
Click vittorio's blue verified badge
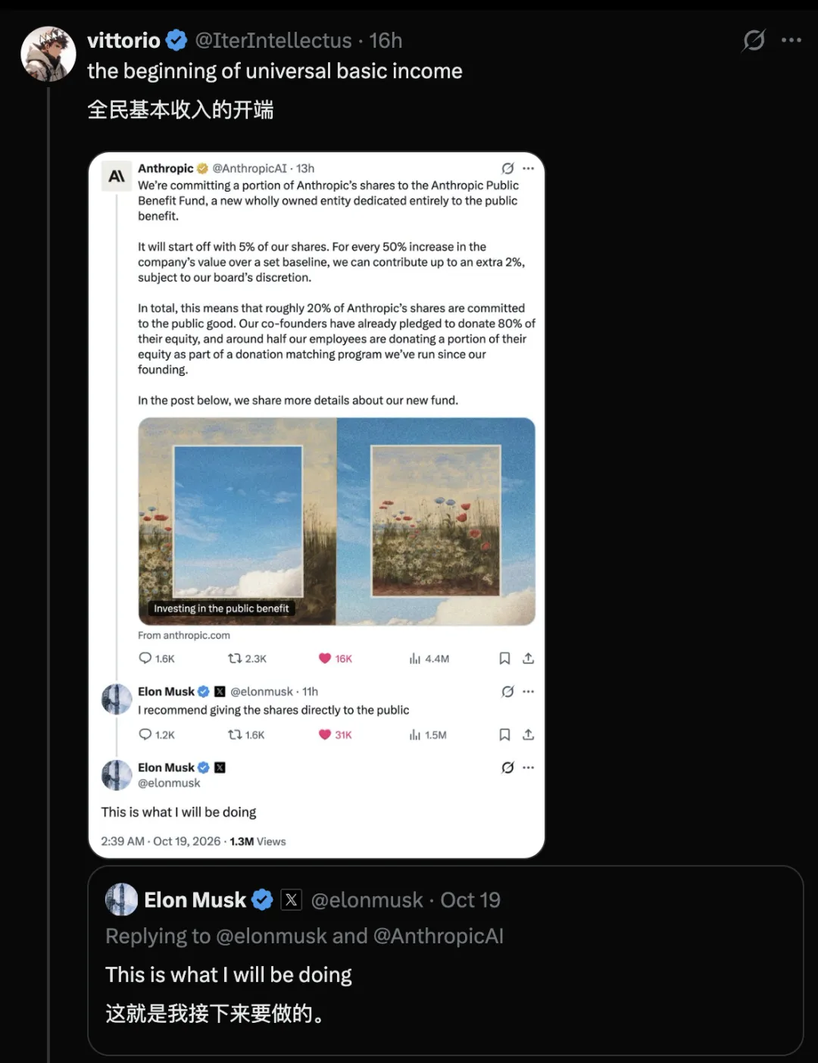click(176, 40)
